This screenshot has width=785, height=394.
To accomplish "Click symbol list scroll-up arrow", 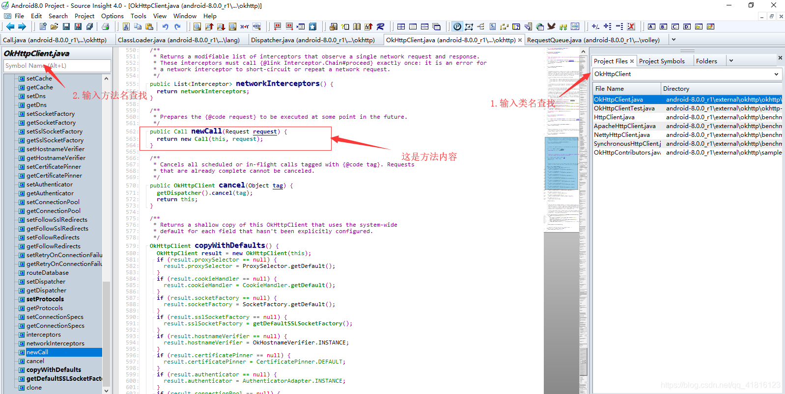I will click(x=106, y=79).
